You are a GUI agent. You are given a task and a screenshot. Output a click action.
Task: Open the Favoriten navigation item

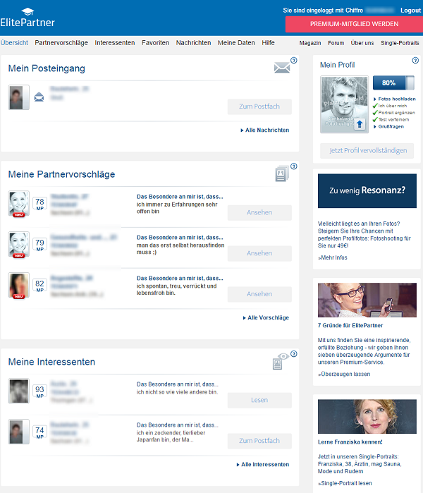tap(155, 43)
